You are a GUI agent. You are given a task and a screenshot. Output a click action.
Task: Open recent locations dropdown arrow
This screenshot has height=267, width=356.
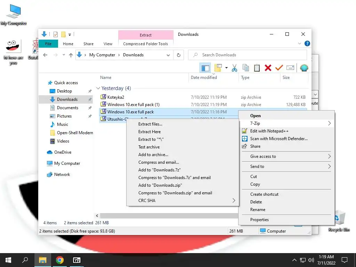[64, 55]
